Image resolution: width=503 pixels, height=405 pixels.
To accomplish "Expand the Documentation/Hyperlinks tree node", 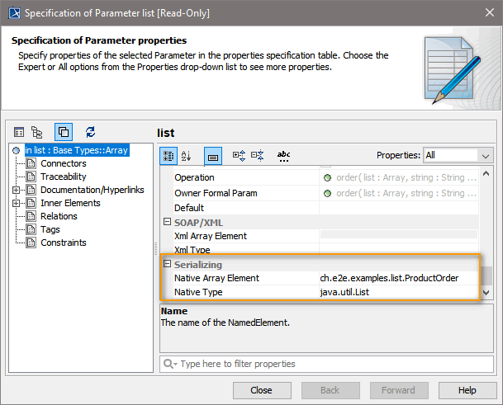I will click(x=17, y=190).
